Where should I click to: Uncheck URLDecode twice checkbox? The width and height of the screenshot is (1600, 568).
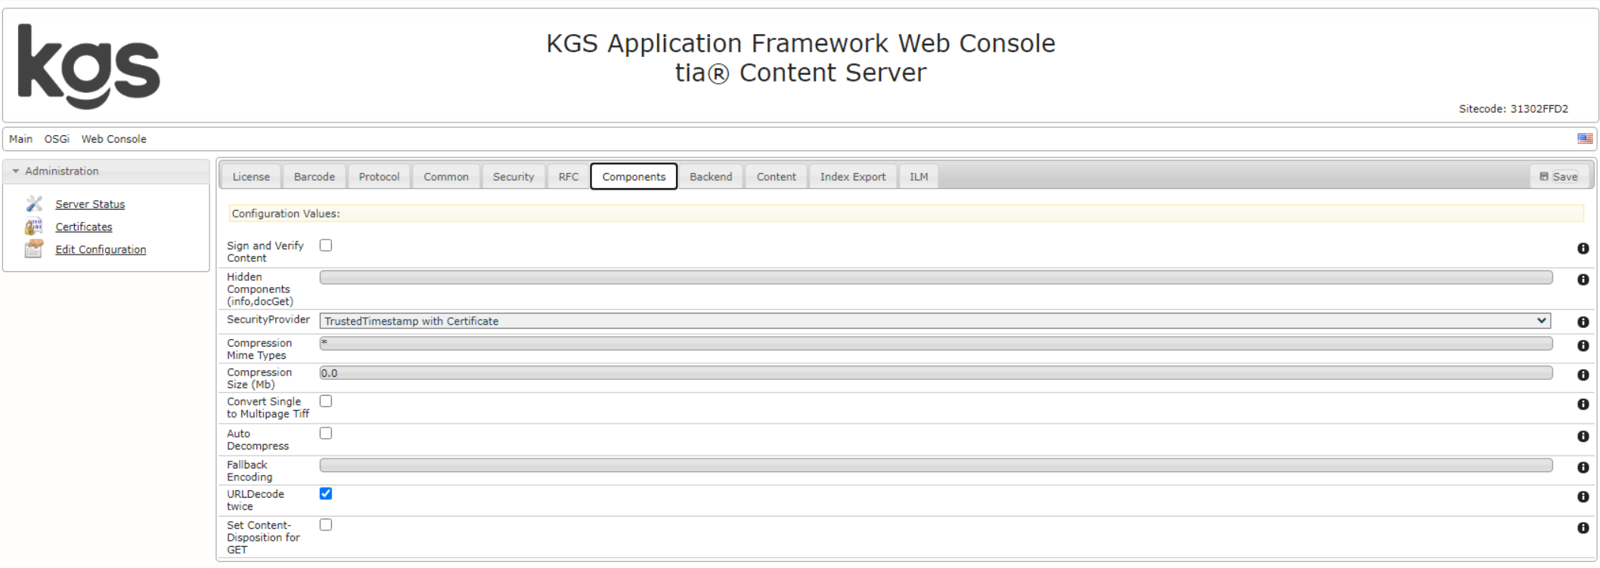pos(326,493)
